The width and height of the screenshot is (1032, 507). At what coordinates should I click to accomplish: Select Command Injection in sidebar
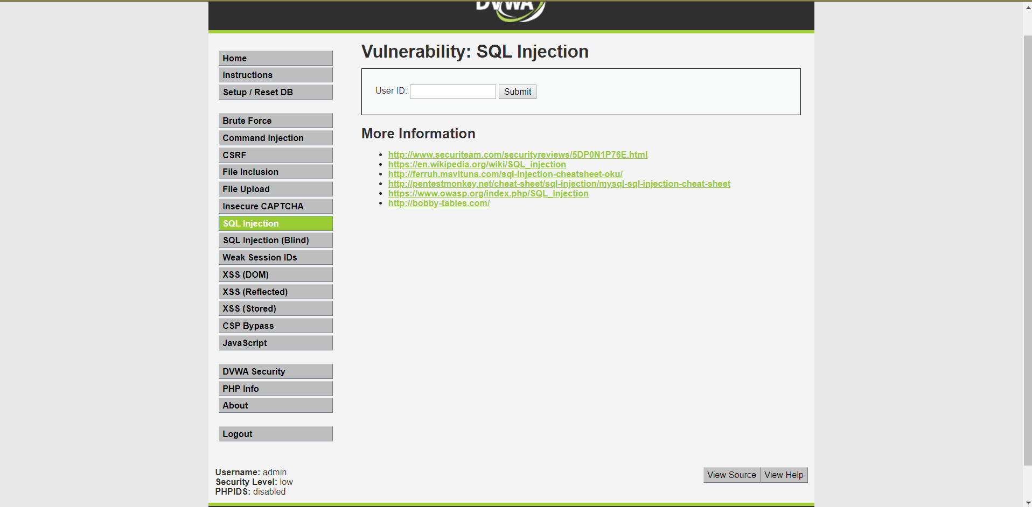[x=276, y=138]
